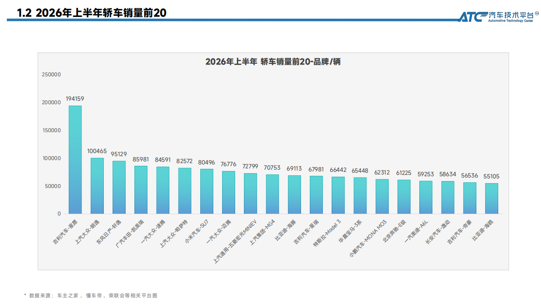Click the bar with value 58634
The image size is (541, 304).
448,198
